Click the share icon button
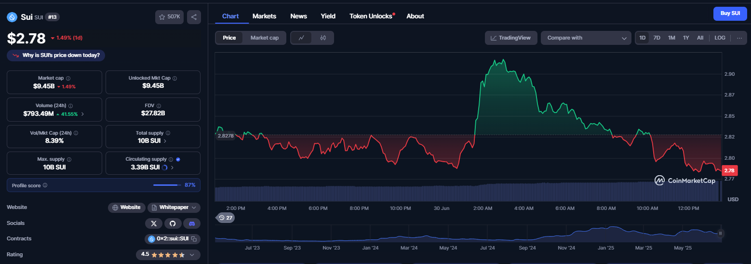The image size is (751, 264). click(x=194, y=17)
